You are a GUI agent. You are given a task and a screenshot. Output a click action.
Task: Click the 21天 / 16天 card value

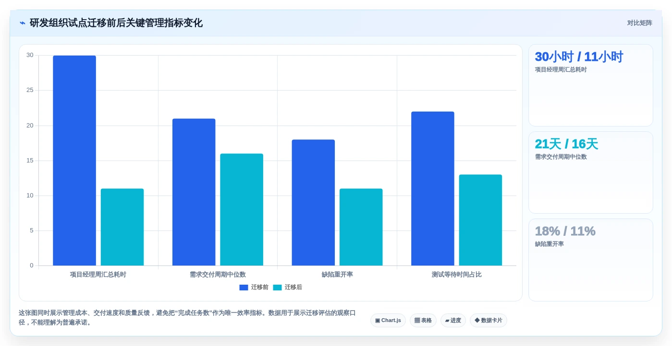566,144
